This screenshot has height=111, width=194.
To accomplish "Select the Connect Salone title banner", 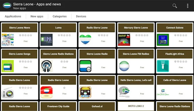I will 175,28.
